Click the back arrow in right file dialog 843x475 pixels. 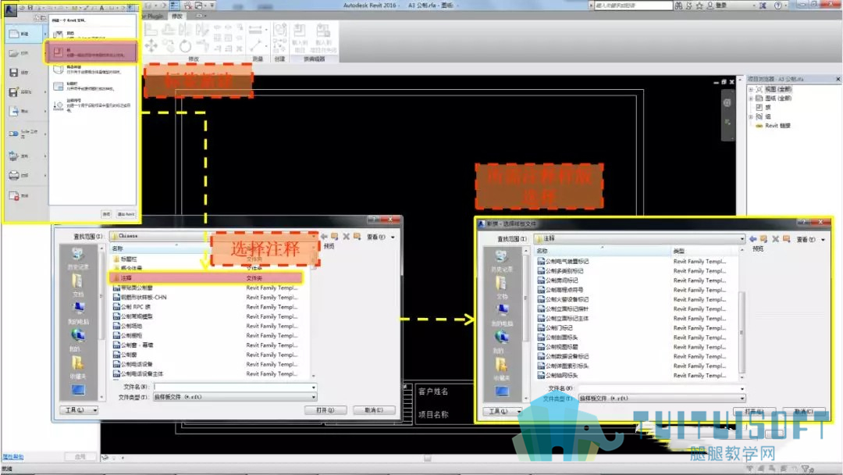752,239
